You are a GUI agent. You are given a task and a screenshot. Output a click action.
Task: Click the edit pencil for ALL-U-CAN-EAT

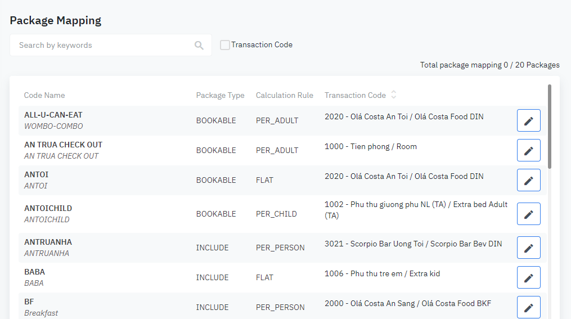click(x=528, y=120)
